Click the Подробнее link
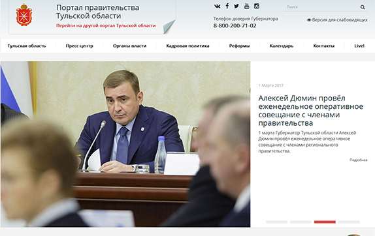375x236 pixels. coord(359,160)
